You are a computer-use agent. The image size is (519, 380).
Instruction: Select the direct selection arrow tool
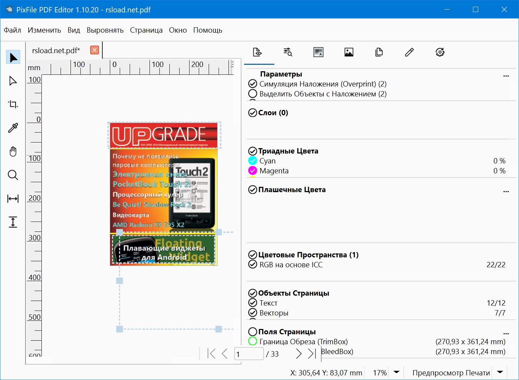(13, 80)
